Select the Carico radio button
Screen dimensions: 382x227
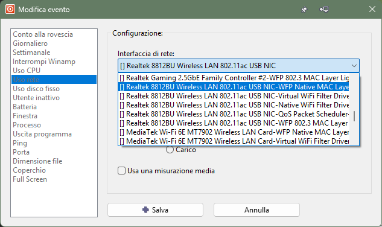click(170, 150)
